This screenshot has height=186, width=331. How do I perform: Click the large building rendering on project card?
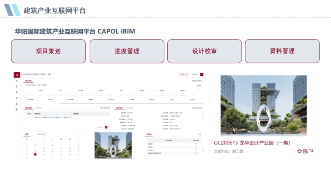(263, 105)
